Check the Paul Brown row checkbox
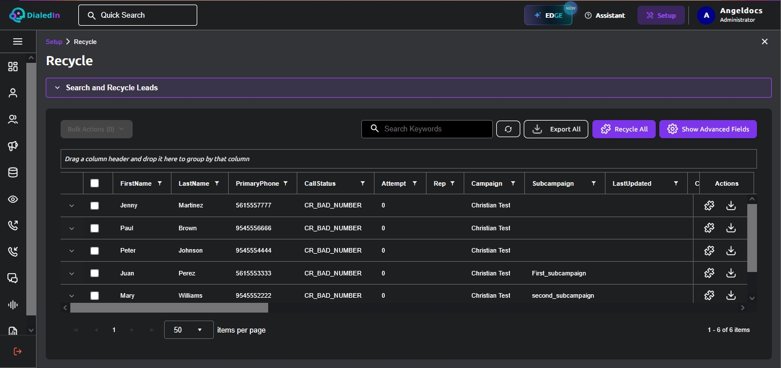Image resolution: width=781 pixels, height=368 pixels. [95, 228]
